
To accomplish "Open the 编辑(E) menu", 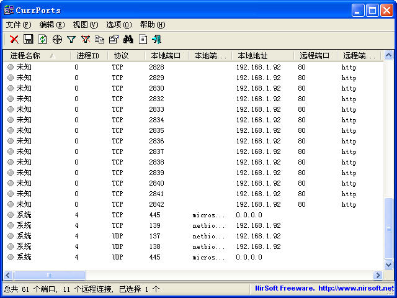I will pos(52,25).
